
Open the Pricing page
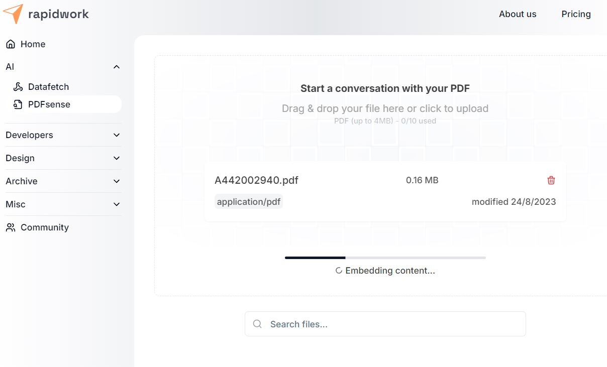pyautogui.click(x=576, y=14)
